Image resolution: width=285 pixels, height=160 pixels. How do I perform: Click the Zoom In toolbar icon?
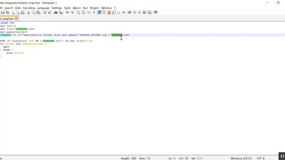tap(67, 12)
